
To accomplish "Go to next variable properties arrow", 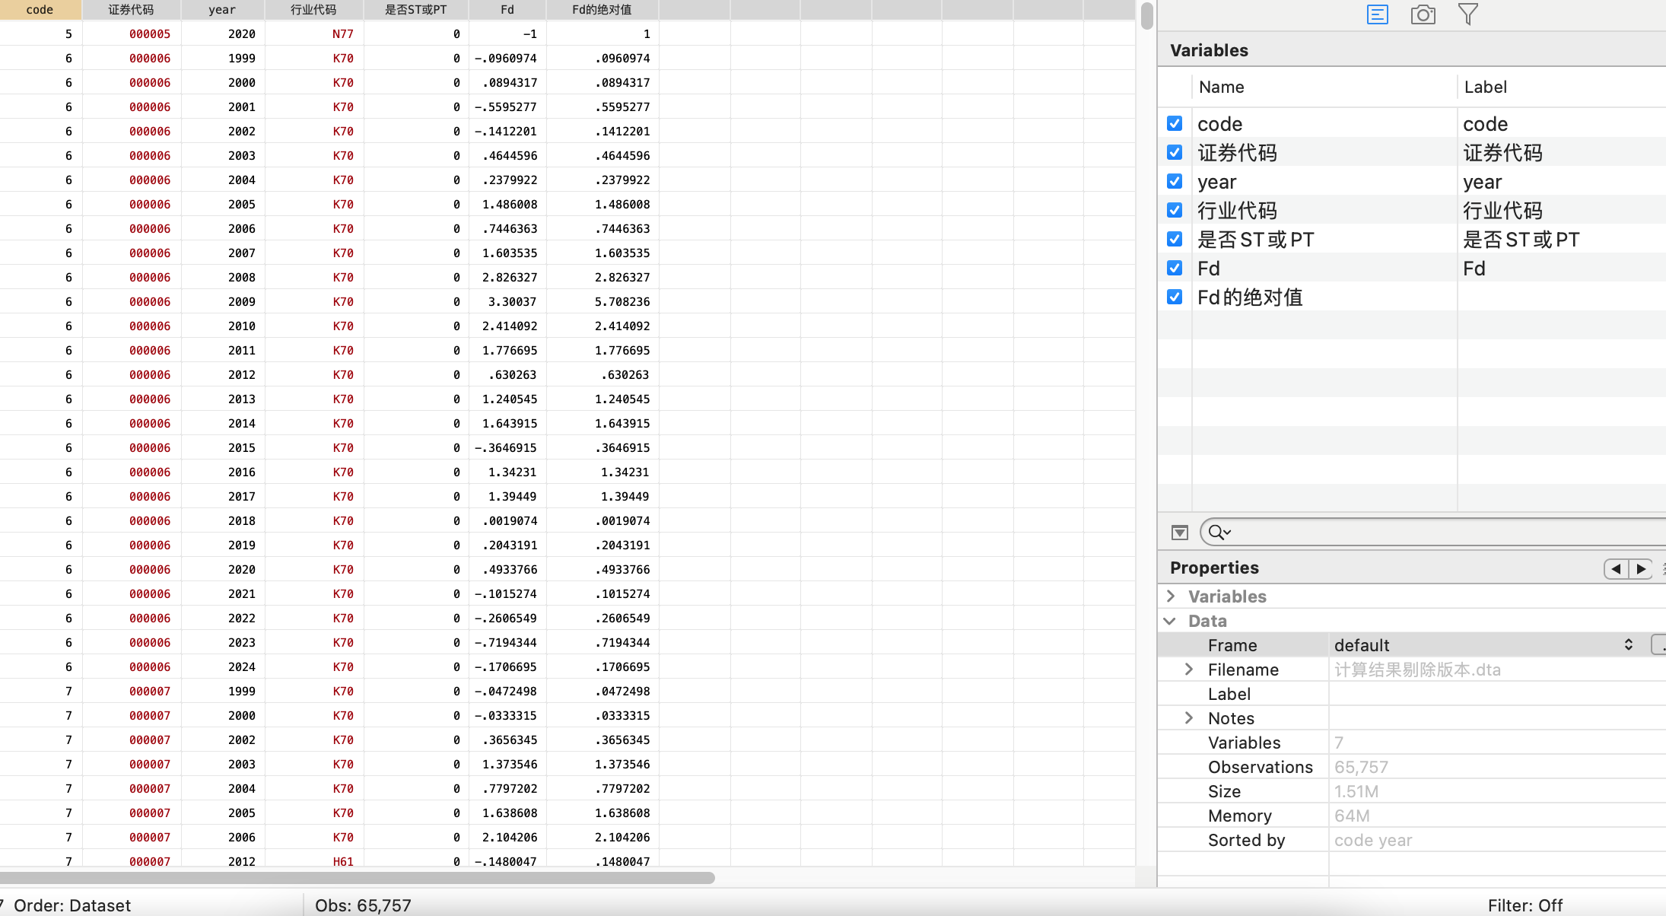I will pos(1640,568).
